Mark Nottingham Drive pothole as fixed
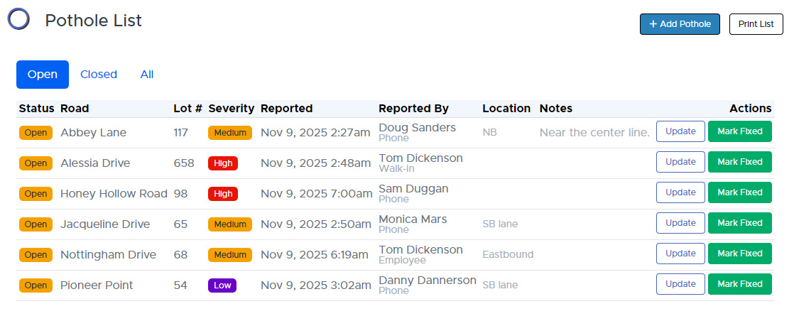The image size is (794, 321). 739,254
